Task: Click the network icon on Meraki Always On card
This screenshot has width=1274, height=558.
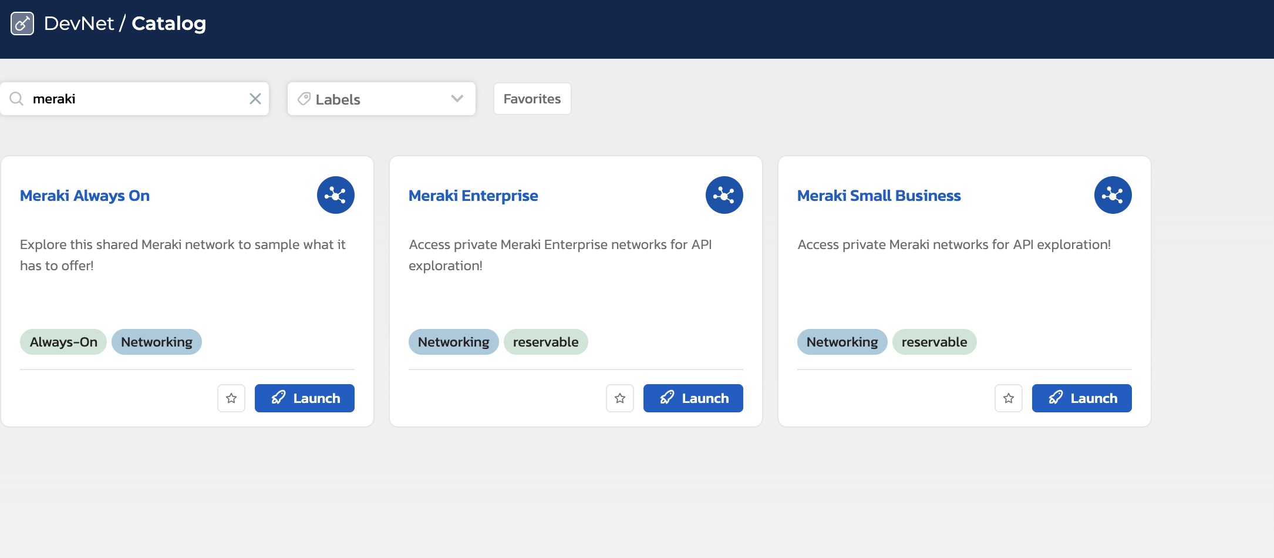Action: (335, 194)
